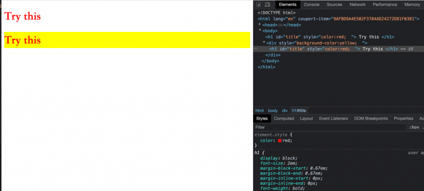Activate the inspect element picker icon
The image size is (424, 191).
coord(258,5)
